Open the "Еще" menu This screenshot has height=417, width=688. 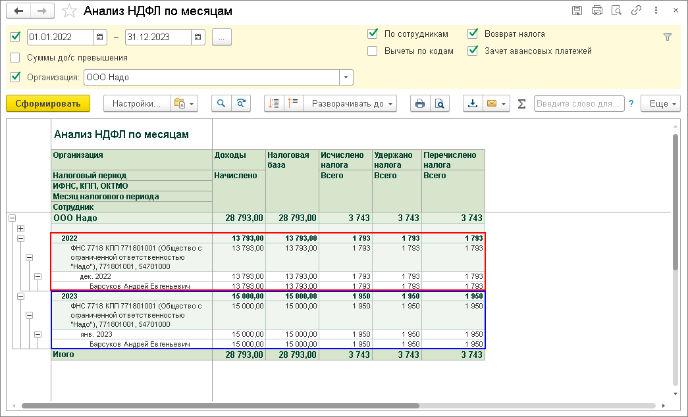click(660, 103)
